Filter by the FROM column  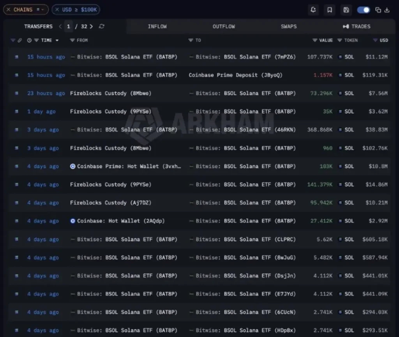(72, 40)
